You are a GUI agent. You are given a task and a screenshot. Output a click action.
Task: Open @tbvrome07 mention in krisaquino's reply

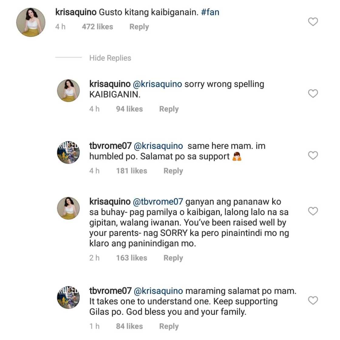pos(158,202)
